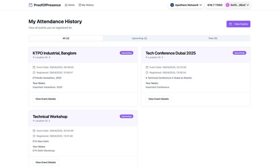
Task: Select the All (3) tab
Action: pyautogui.click(x=66, y=38)
